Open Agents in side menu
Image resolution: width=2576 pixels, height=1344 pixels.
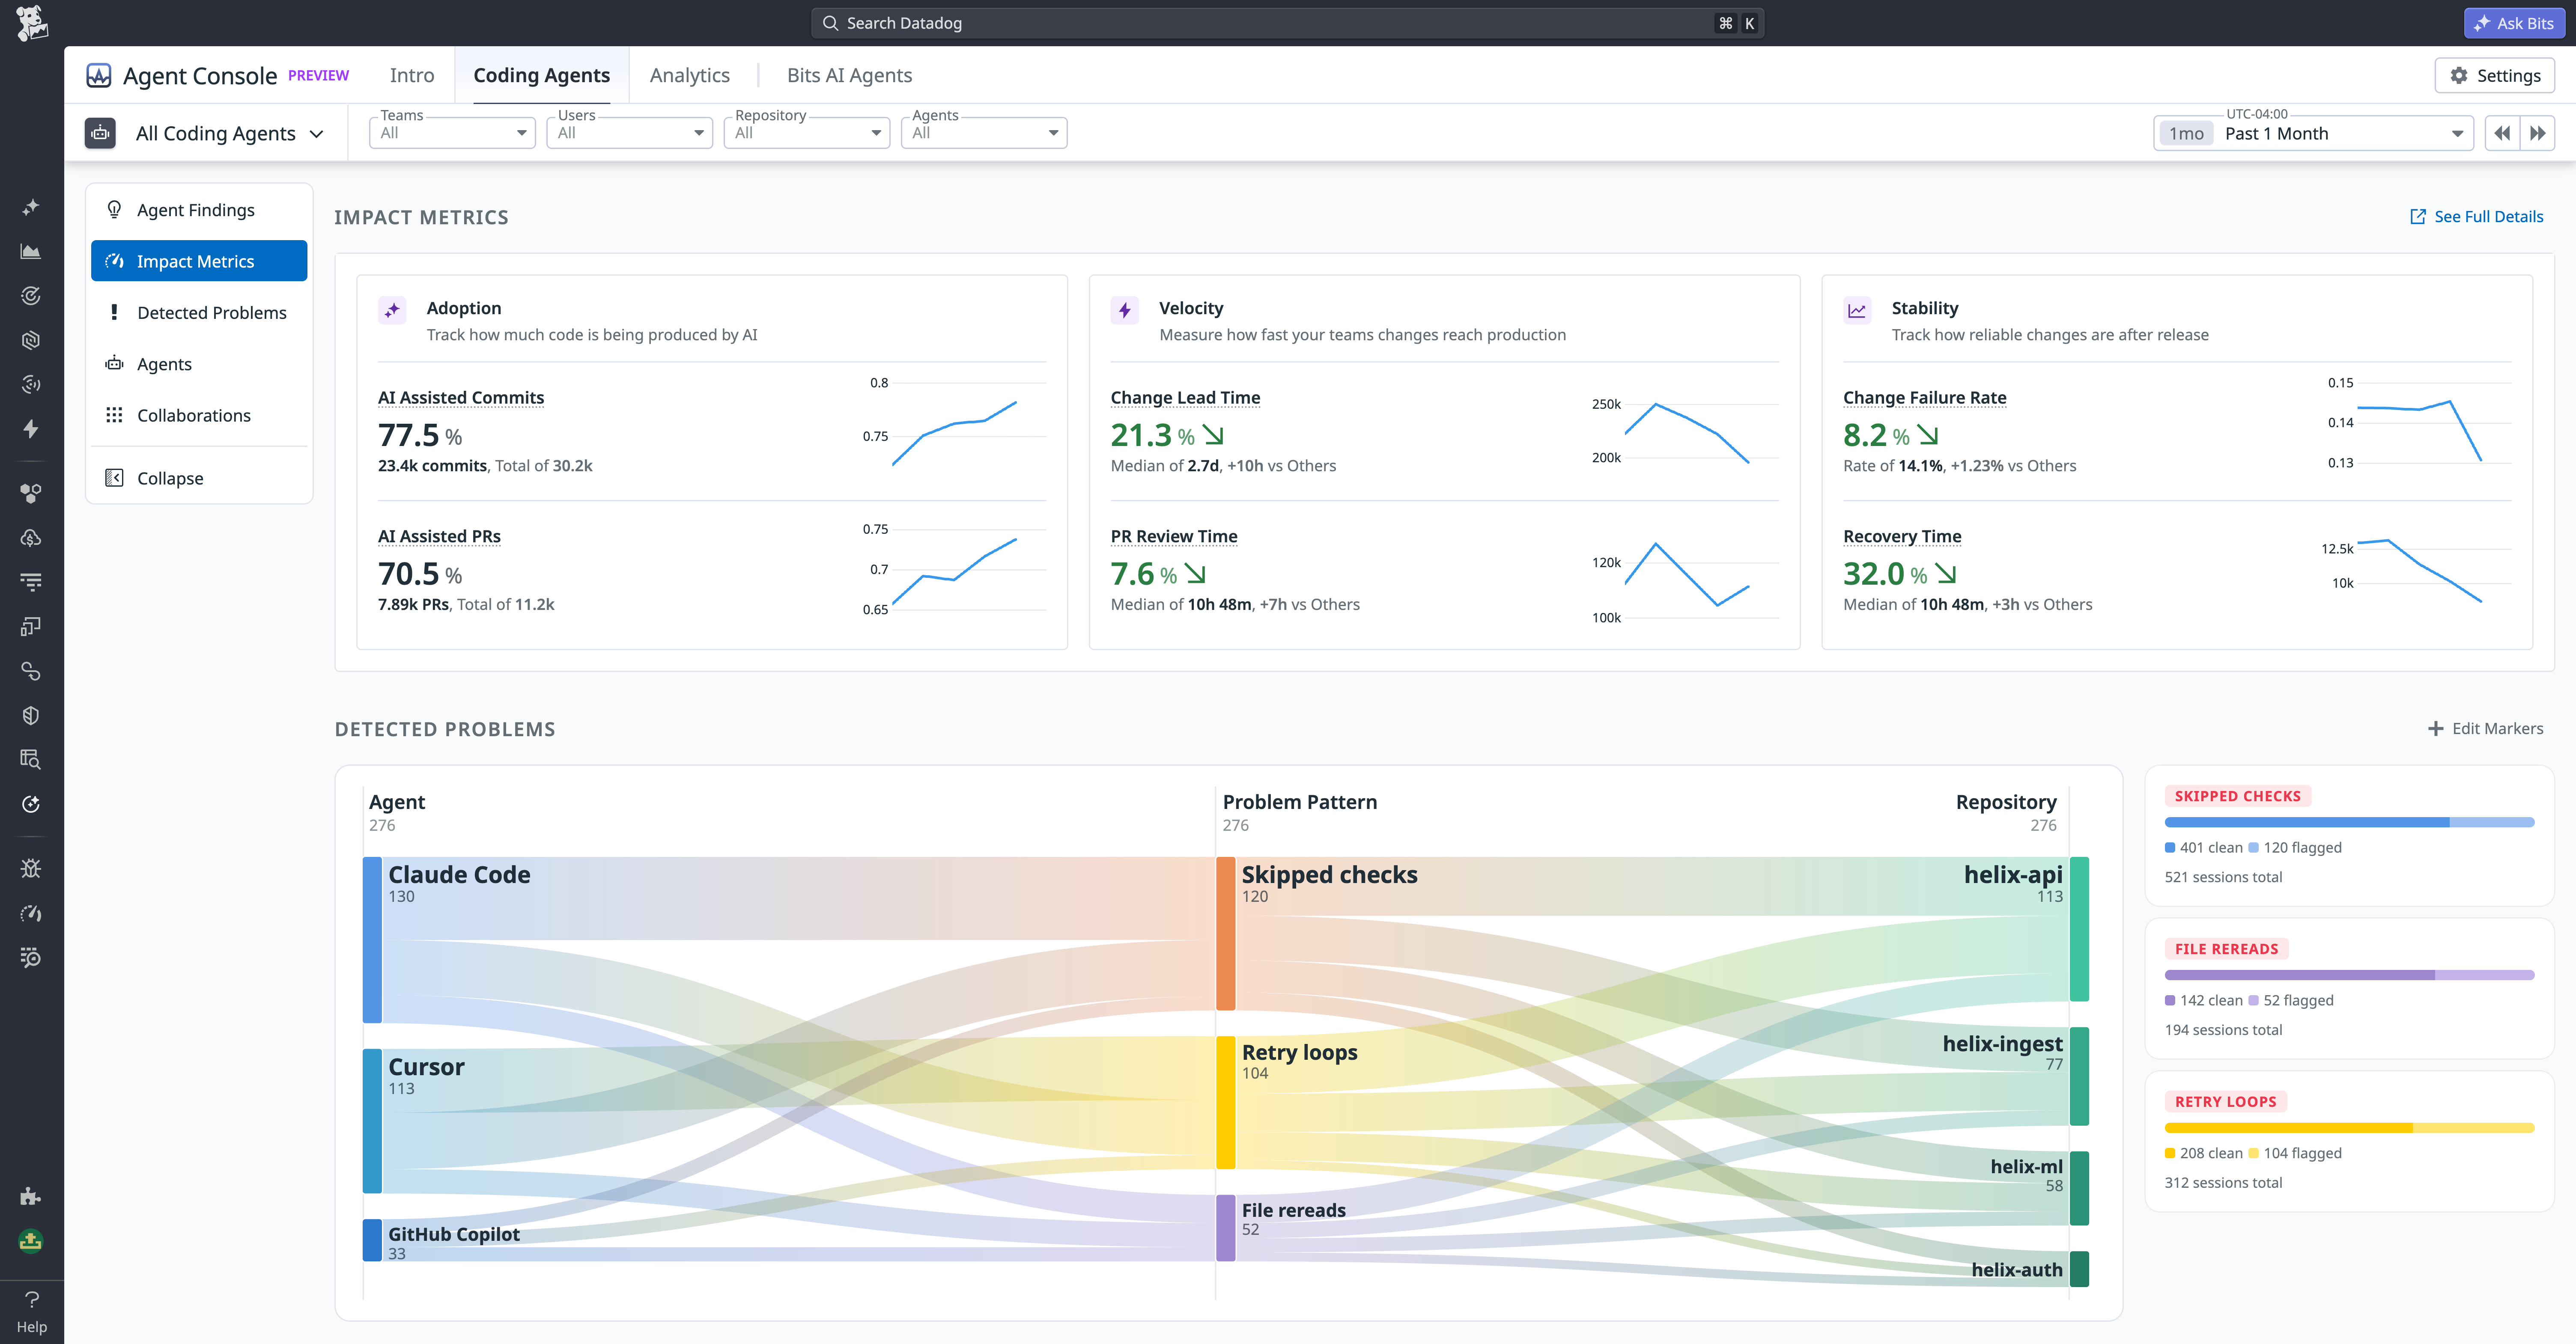(x=199, y=364)
